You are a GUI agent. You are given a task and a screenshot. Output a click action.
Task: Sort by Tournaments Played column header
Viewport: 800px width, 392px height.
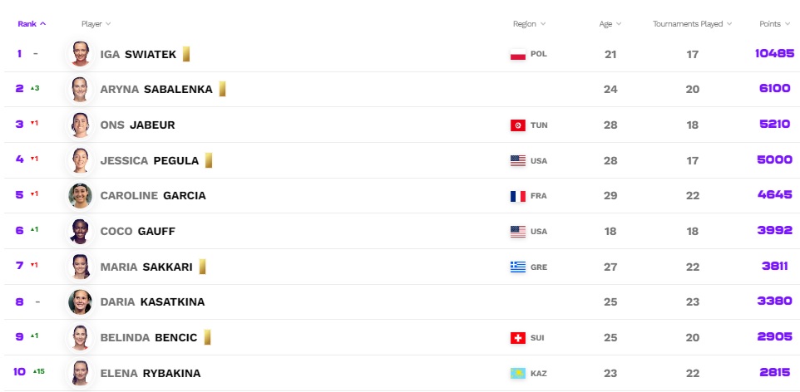click(692, 24)
